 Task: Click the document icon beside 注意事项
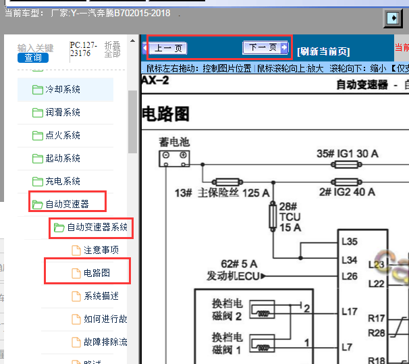pyautogui.click(x=76, y=251)
